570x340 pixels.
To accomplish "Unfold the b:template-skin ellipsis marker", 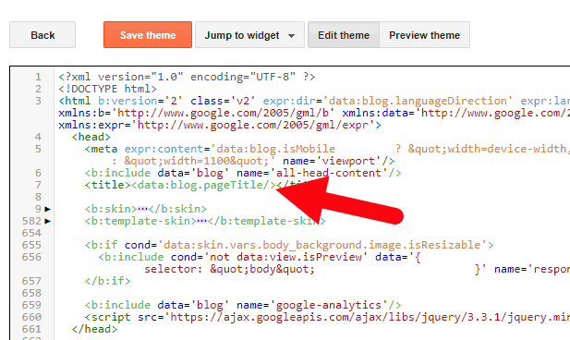I will [x=201, y=221].
